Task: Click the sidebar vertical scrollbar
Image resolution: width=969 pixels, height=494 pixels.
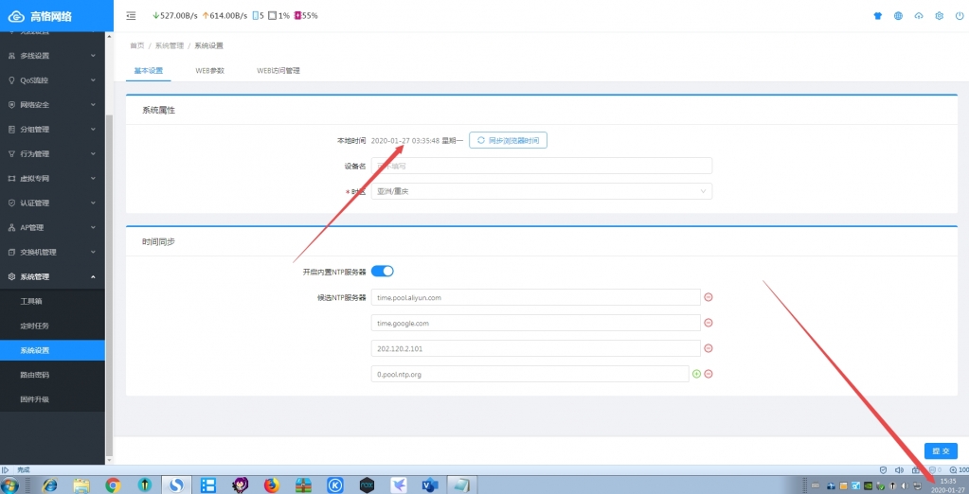Action: tap(109, 285)
